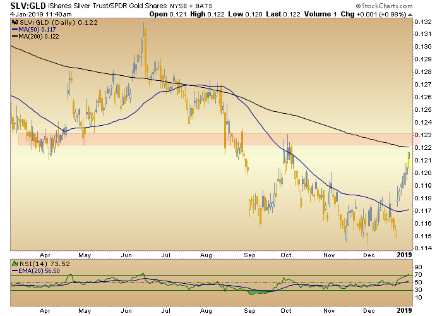Click the green up-triangle after the Chg value
Screen dimensions: 442x316
[410, 15]
